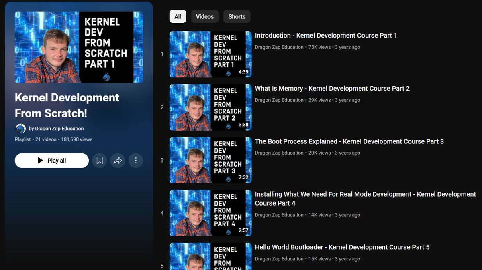This screenshot has width=482, height=270.
Task: Select the All filter chip
Action: click(x=178, y=16)
